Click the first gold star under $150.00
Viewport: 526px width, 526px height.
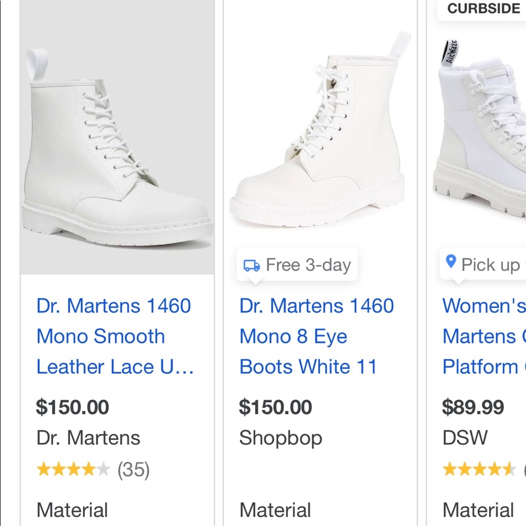[x=43, y=469]
